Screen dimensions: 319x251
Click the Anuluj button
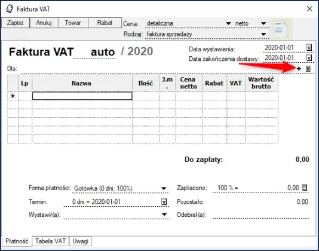[44, 23]
